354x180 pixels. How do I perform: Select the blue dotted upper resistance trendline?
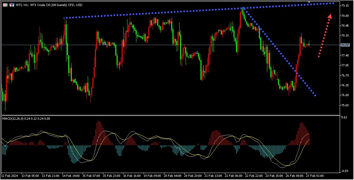[x=199, y=10]
